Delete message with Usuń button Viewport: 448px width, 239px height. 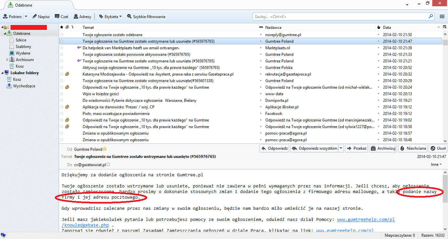tap(438, 148)
